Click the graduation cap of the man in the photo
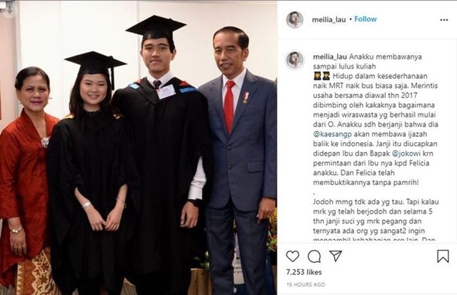457x295 pixels. [156, 29]
